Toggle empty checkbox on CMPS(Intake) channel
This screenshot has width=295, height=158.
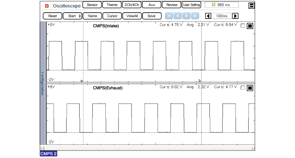click(243, 26)
